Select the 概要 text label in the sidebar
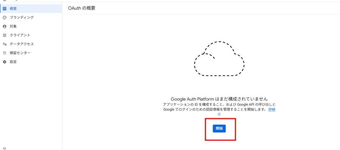 click(13, 8)
